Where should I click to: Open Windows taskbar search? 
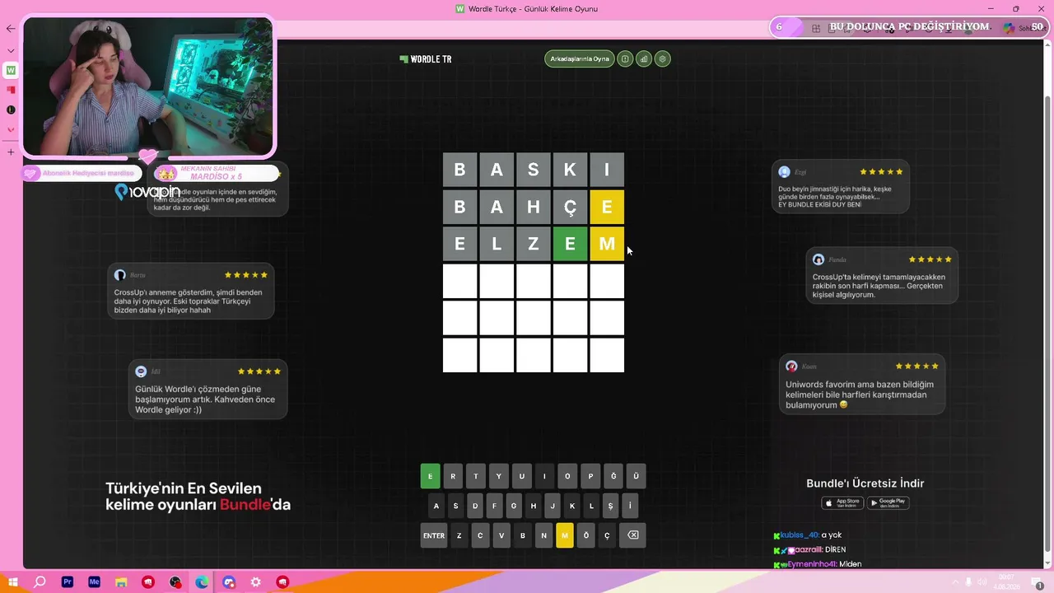pos(40,582)
